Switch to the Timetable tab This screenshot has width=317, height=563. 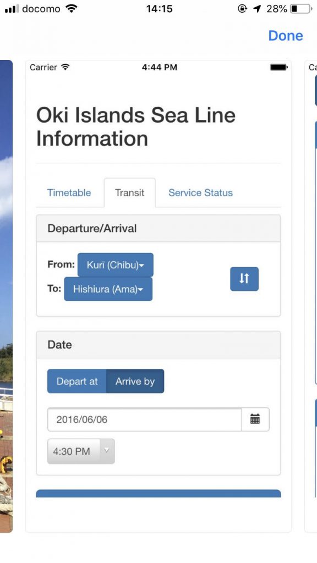click(x=69, y=193)
